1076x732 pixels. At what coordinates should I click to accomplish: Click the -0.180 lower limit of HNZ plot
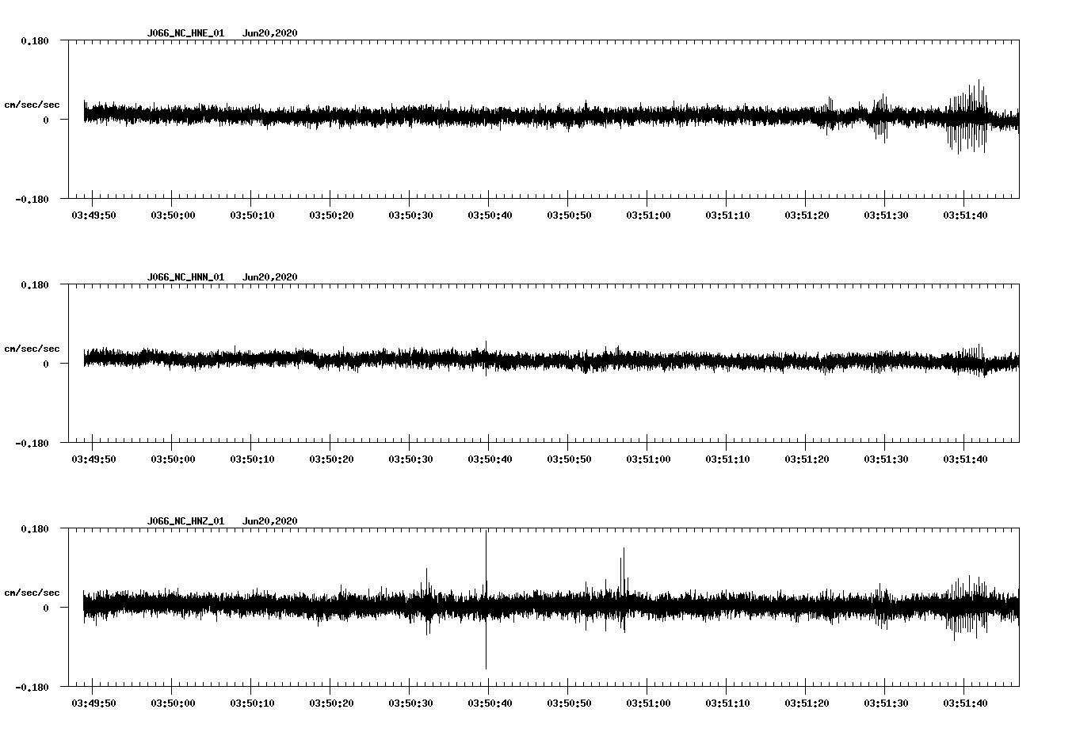click(32, 687)
